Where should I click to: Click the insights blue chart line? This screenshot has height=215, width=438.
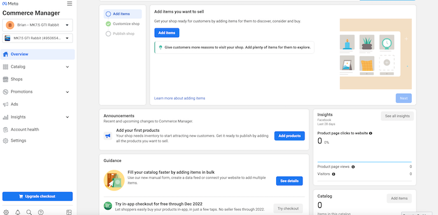point(364,162)
